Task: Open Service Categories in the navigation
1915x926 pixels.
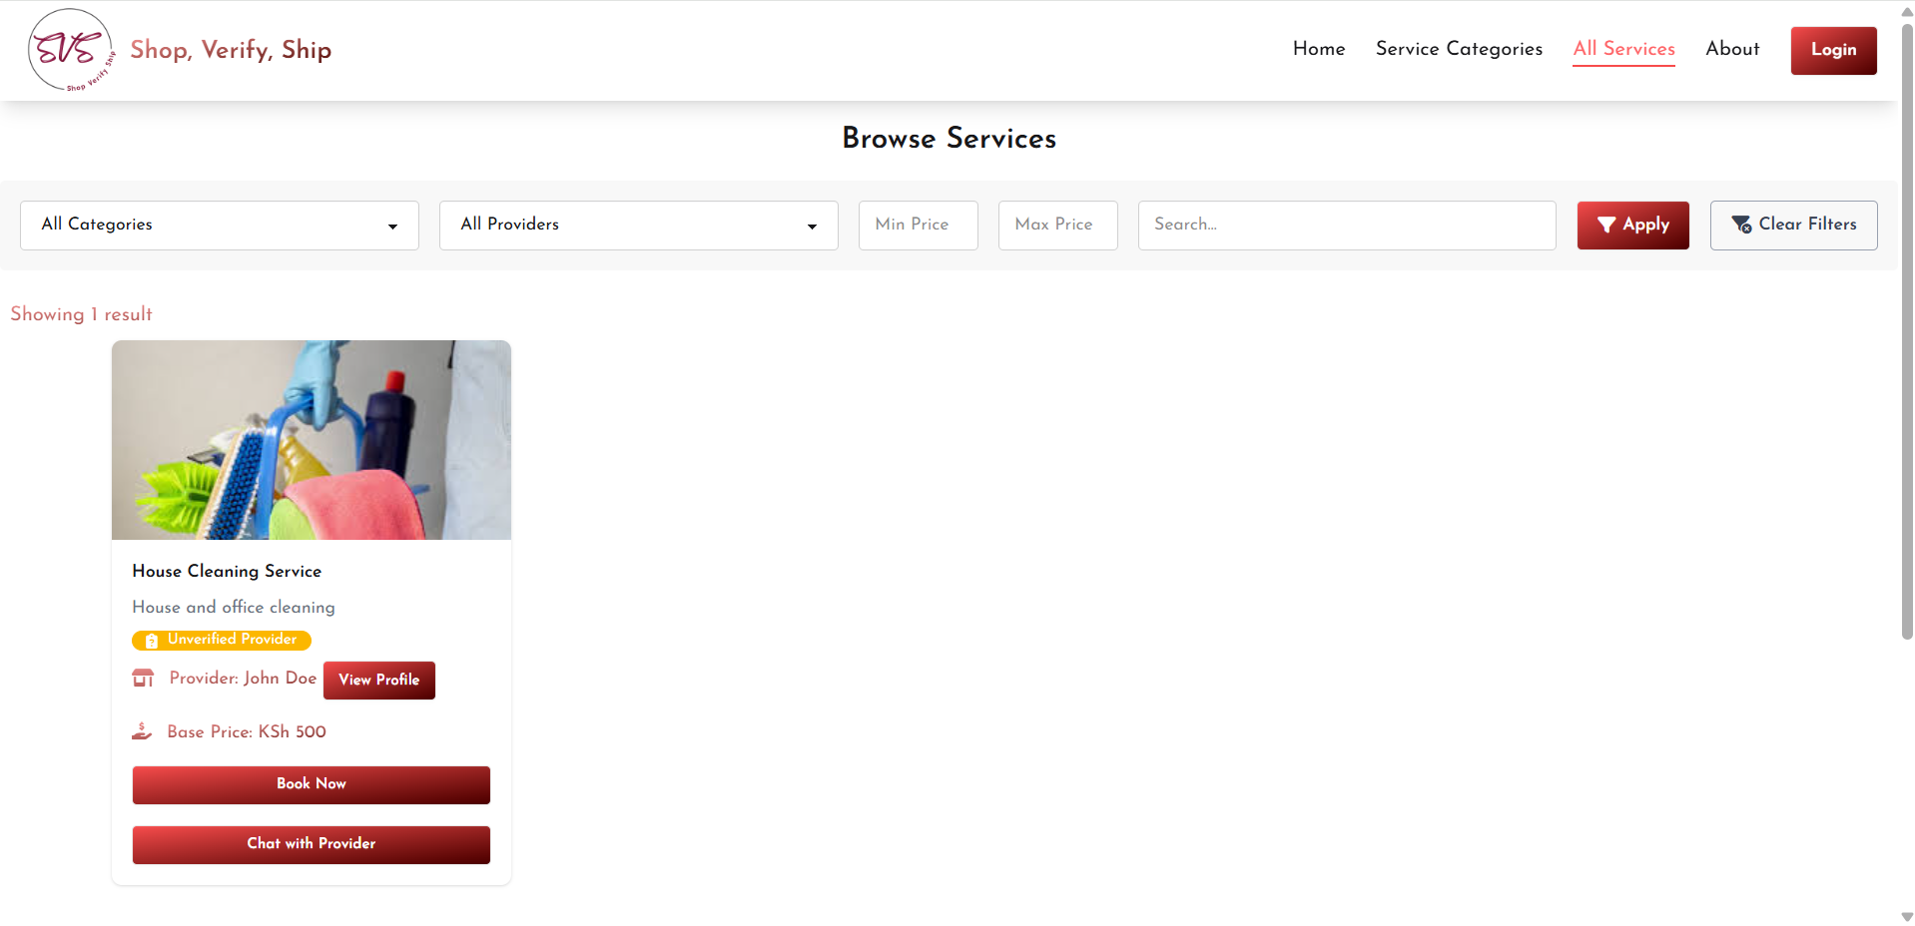Action: click(1459, 49)
